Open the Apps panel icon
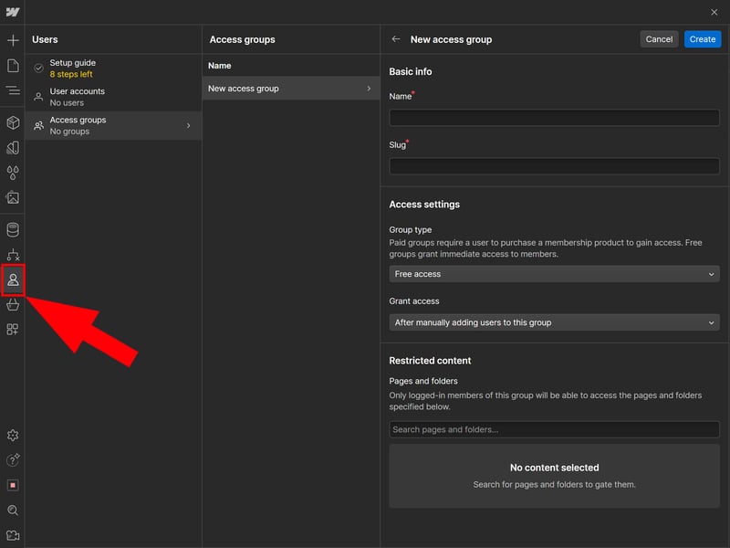This screenshot has height=548, width=730. [13, 330]
